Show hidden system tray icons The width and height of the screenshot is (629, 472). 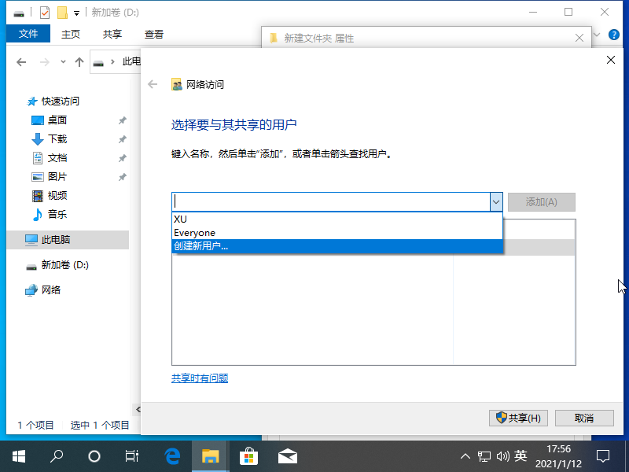(465, 455)
